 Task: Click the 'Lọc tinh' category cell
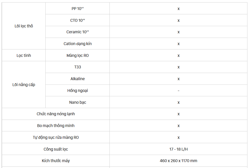click(24, 55)
